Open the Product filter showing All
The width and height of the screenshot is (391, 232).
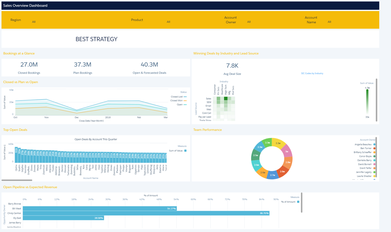pos(168,22)
